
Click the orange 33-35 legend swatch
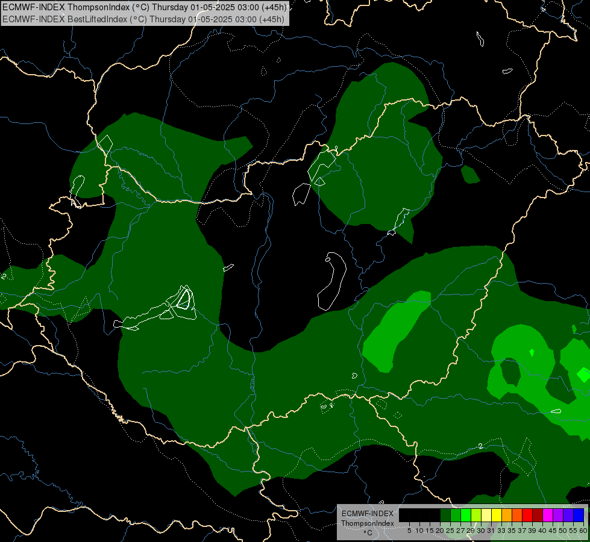[x=507, y=515]
